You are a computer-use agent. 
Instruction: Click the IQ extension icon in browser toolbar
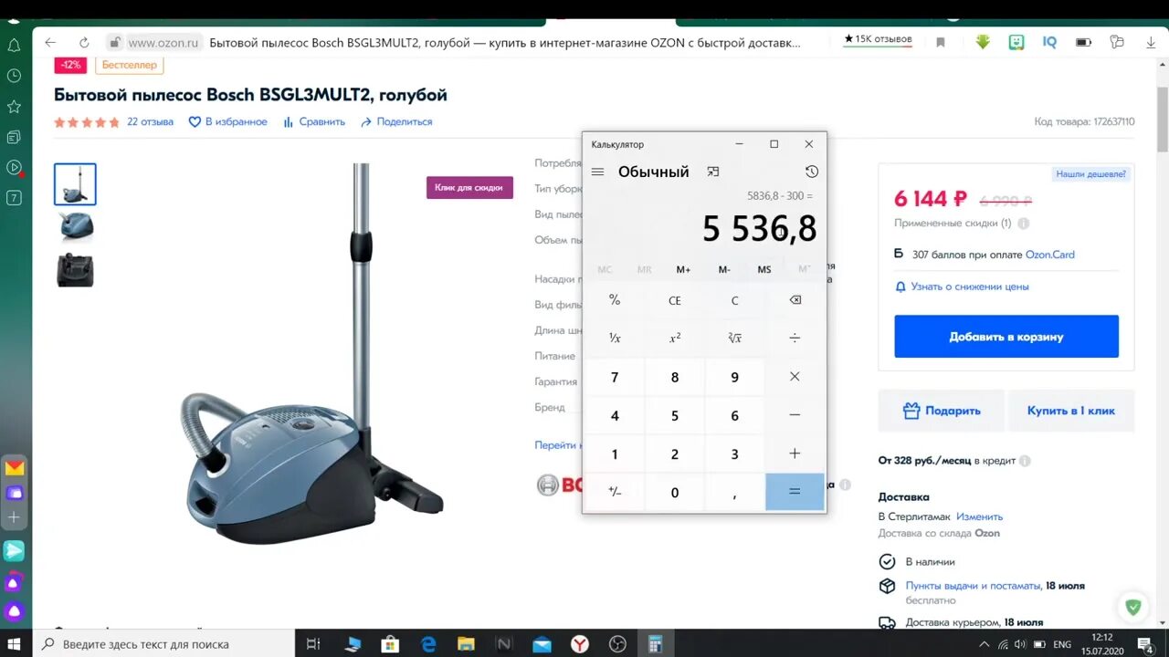point(1048,41)
